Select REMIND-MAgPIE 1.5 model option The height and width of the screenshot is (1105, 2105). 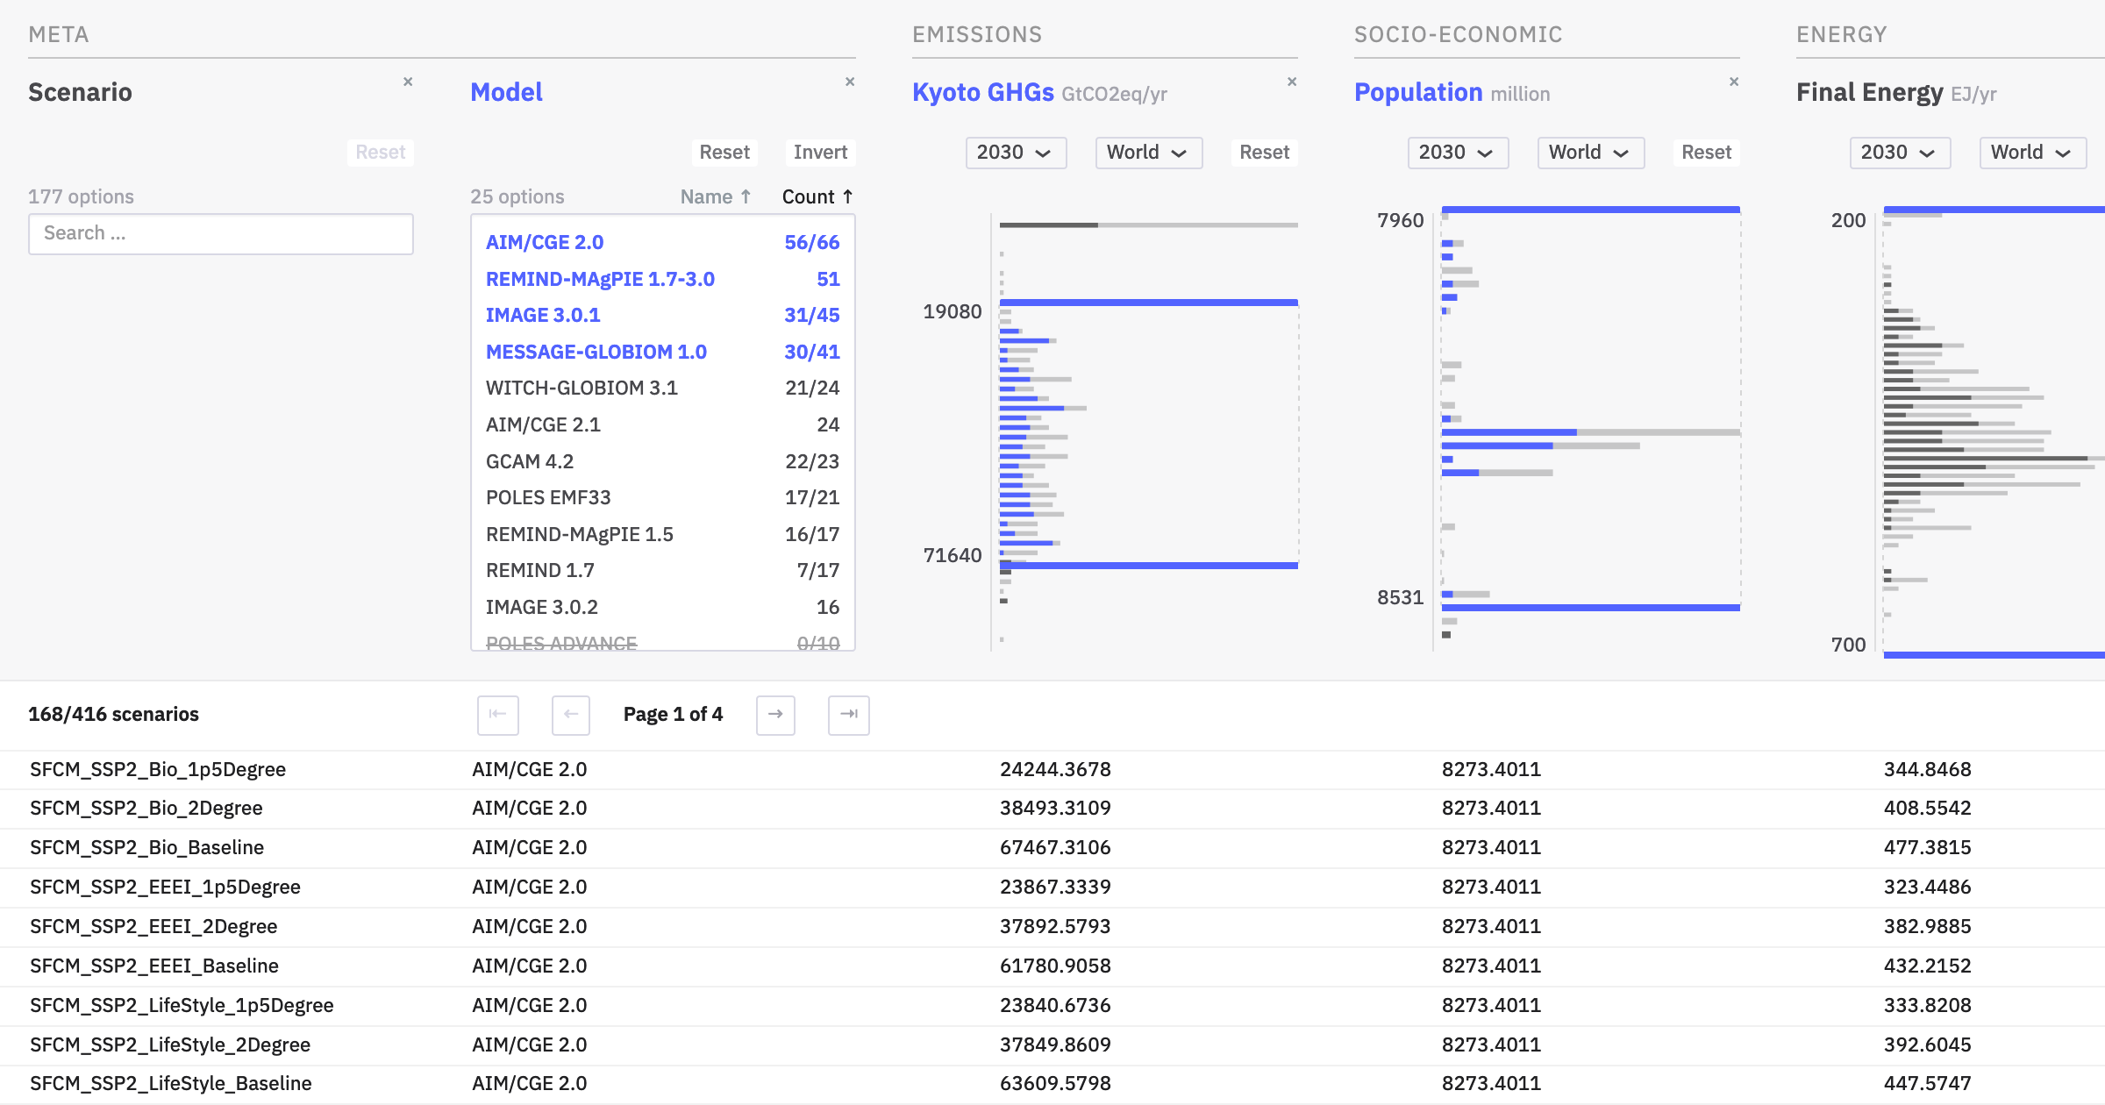[663, 534]
